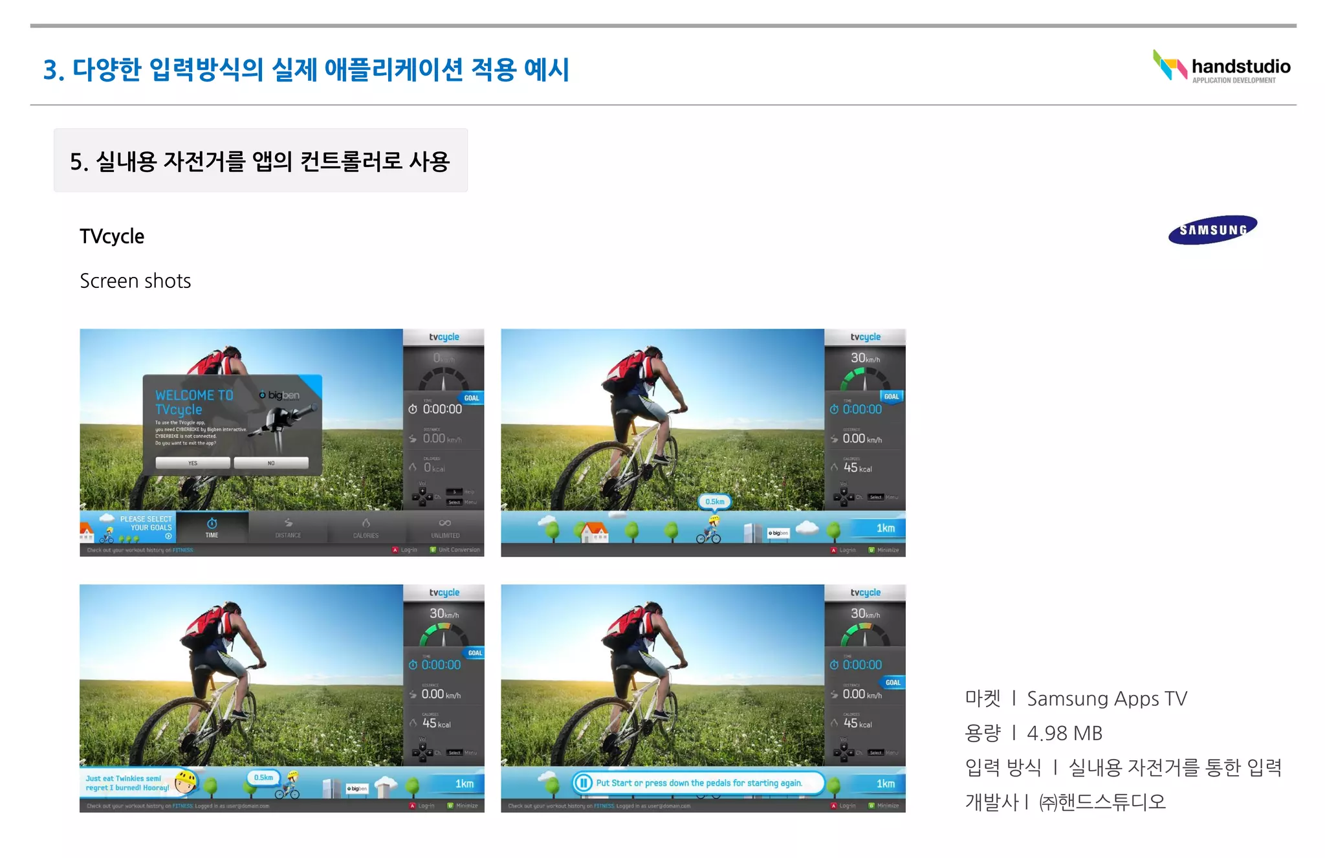Click NO in the Welcome to TVcycle dialog
The width and height of the screenshot is (1325, 858).
click(x=270, y=463)
